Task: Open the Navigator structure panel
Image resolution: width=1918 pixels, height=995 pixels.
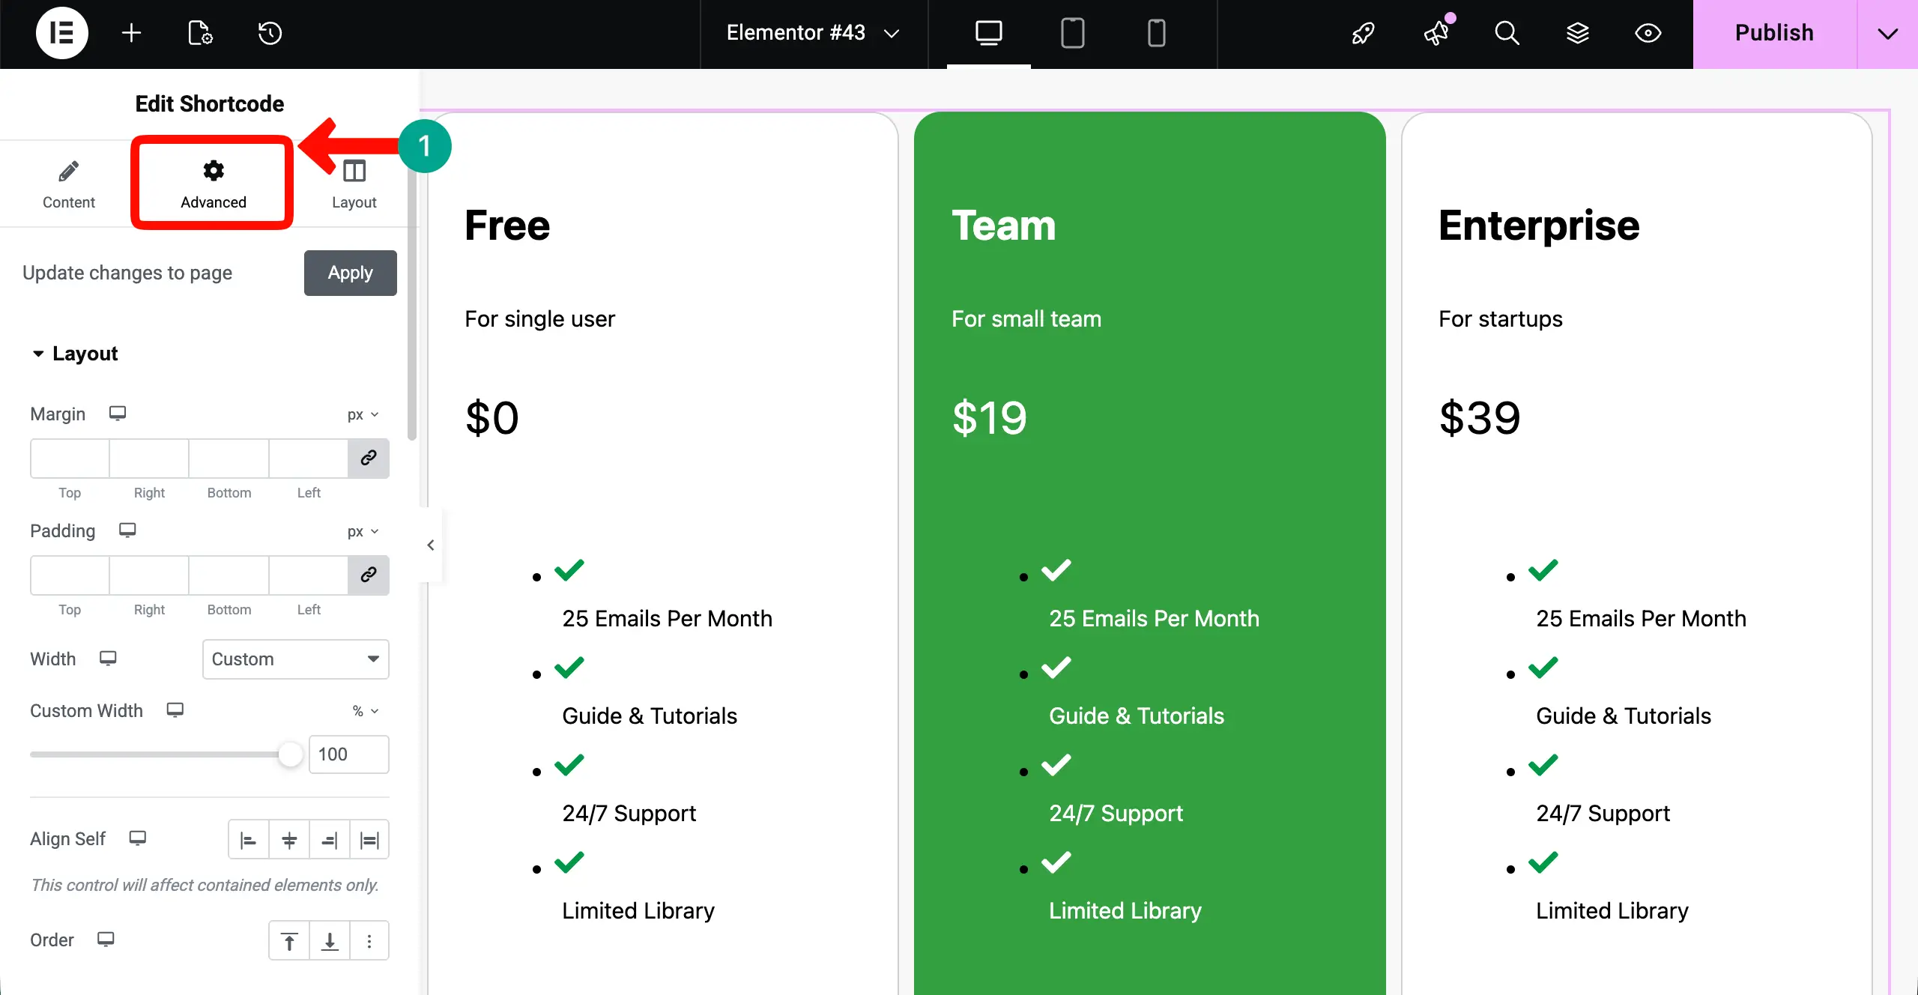Action: point(1578,33)
